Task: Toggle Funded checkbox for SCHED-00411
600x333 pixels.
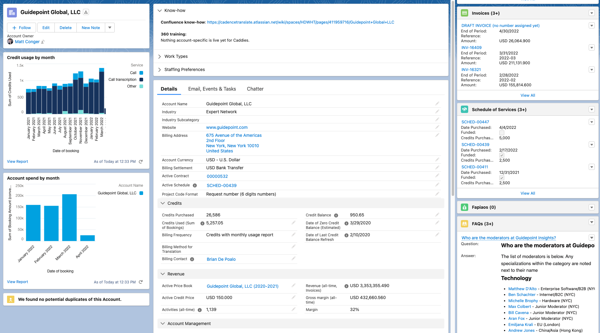Action: pyautogui.click(x=502, y=178)
